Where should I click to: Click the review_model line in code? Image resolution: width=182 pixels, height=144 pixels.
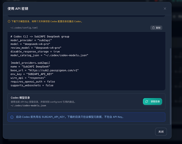(x=36, y=48)
